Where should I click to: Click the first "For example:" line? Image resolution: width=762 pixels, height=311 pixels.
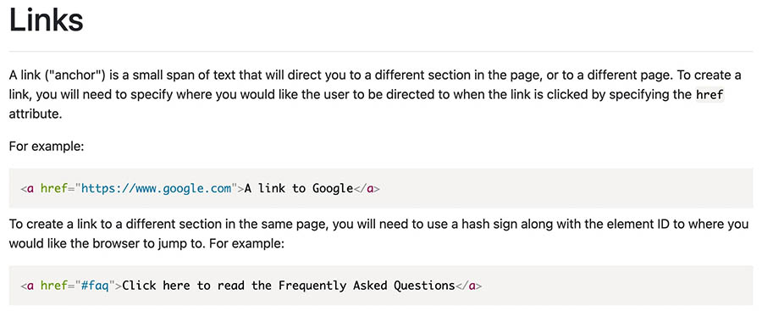pyautogui.click(x=47, y=146)
